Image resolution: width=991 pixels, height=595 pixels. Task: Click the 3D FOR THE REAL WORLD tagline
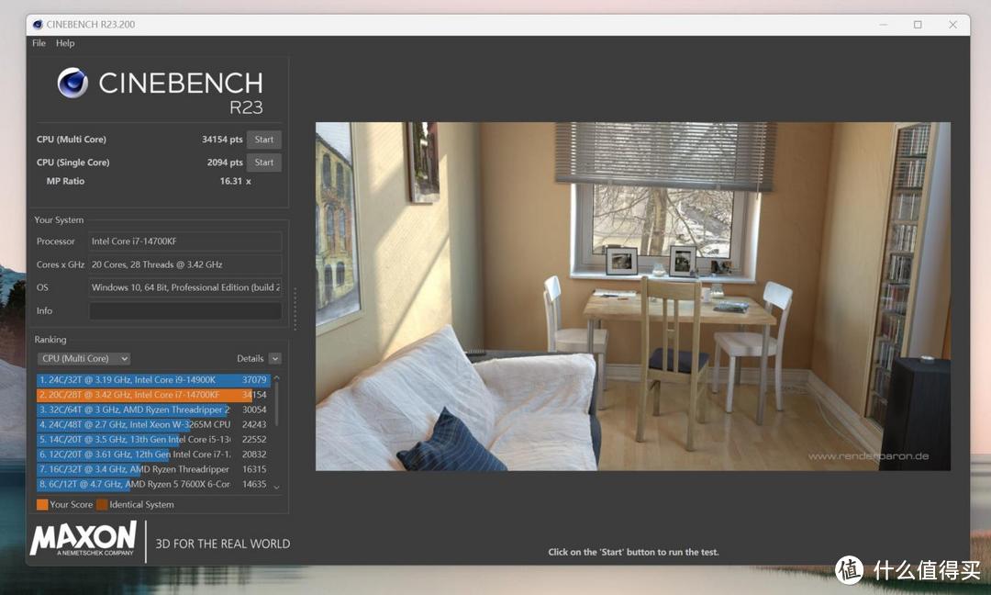point(223,544)
